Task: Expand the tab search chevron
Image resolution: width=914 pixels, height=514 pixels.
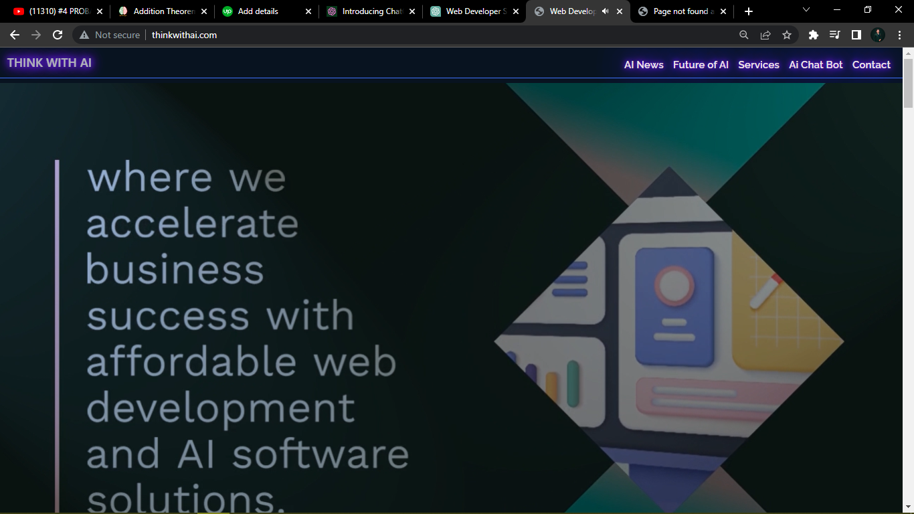Action: tap(806, 10)
